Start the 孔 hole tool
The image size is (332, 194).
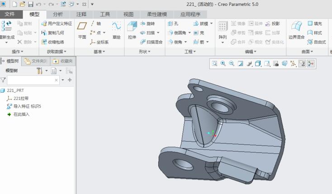pos(173,24)
